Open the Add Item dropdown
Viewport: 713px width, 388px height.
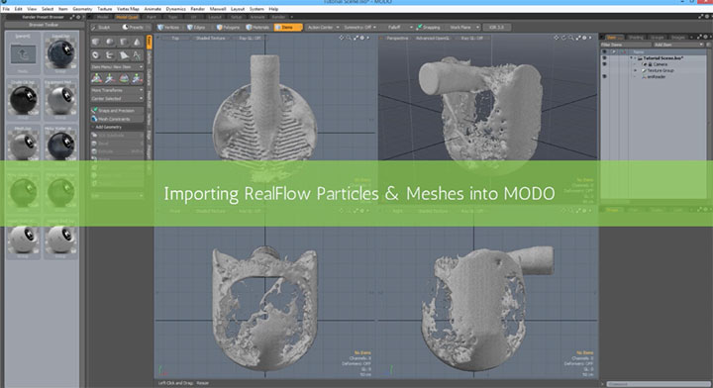coord(678,45)
